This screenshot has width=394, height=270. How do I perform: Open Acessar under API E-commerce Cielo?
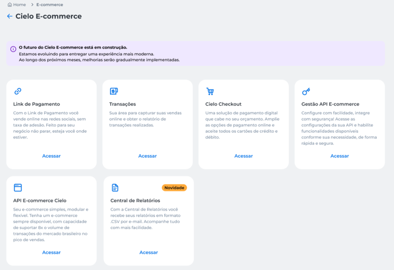[51, 252]
